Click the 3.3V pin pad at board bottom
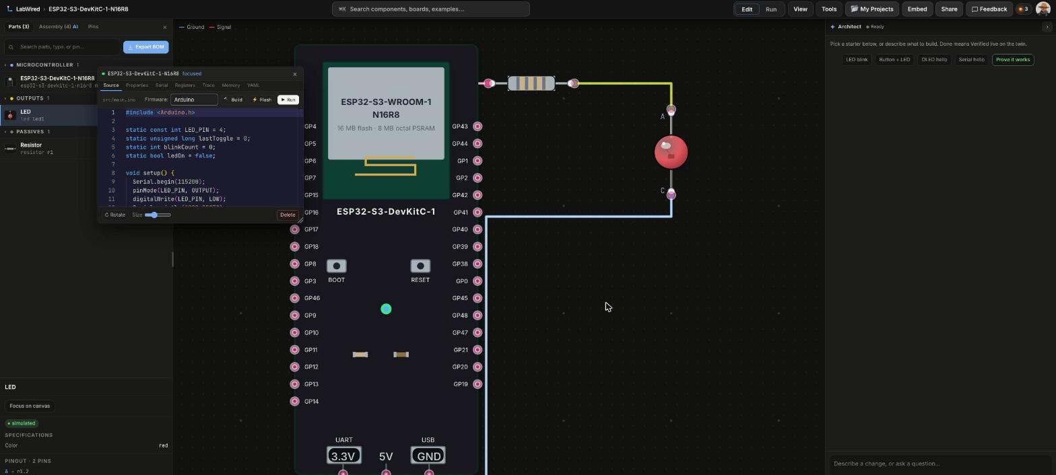 click(343, 473)
